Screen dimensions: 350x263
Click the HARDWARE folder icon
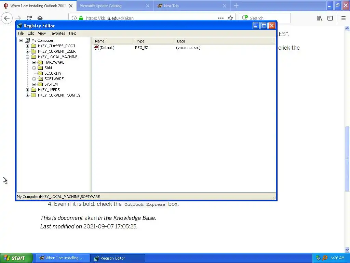point(40,62)
